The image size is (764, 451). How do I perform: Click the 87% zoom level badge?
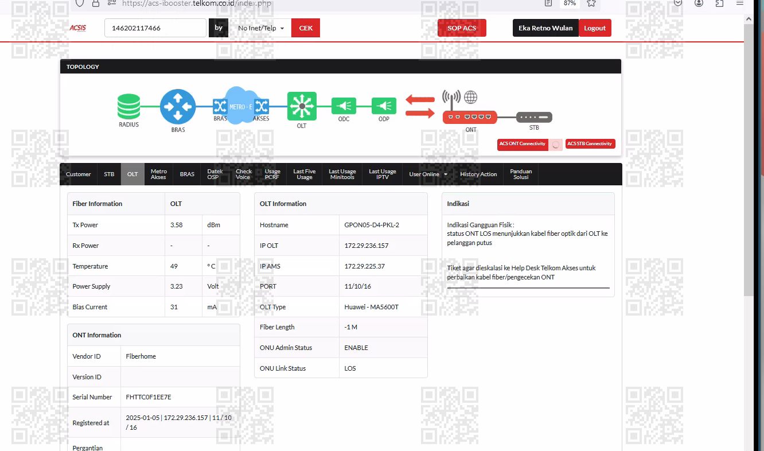point(570,3)
